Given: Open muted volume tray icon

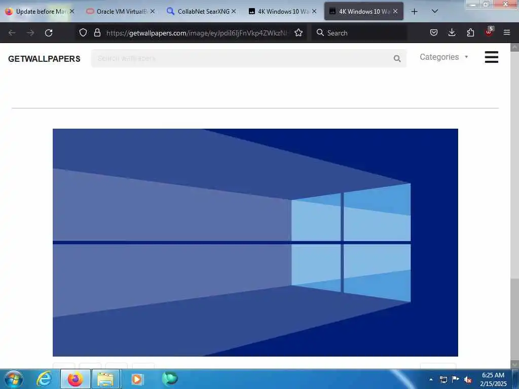Looking at the screenshot, I should pos(468,380).
